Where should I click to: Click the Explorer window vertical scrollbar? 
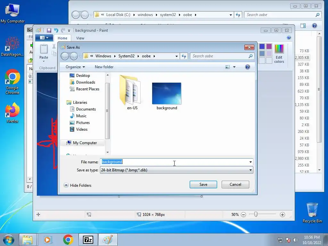tap(319, 89)
